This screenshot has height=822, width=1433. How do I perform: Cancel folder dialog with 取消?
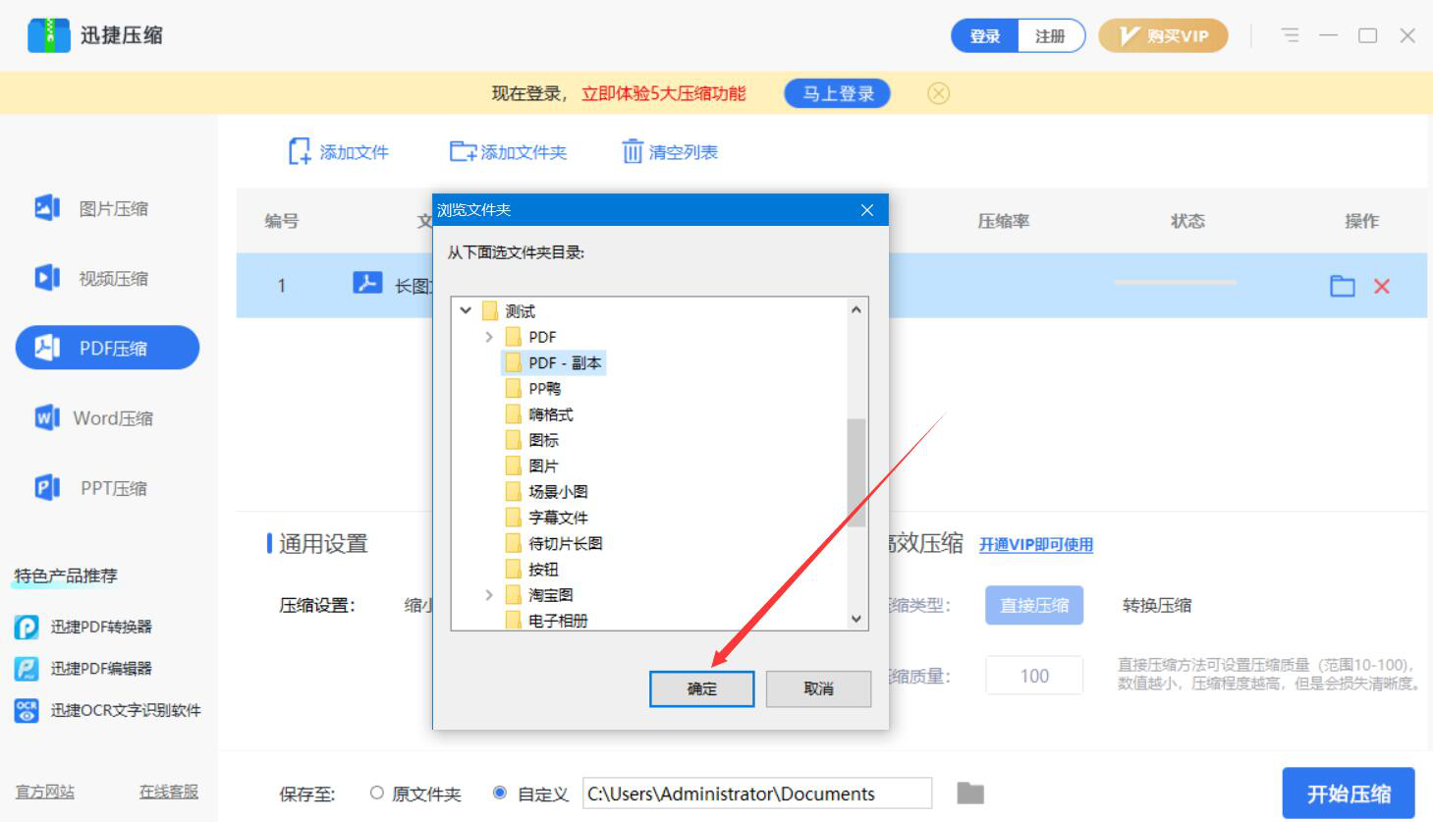click(x=818, y=688)
